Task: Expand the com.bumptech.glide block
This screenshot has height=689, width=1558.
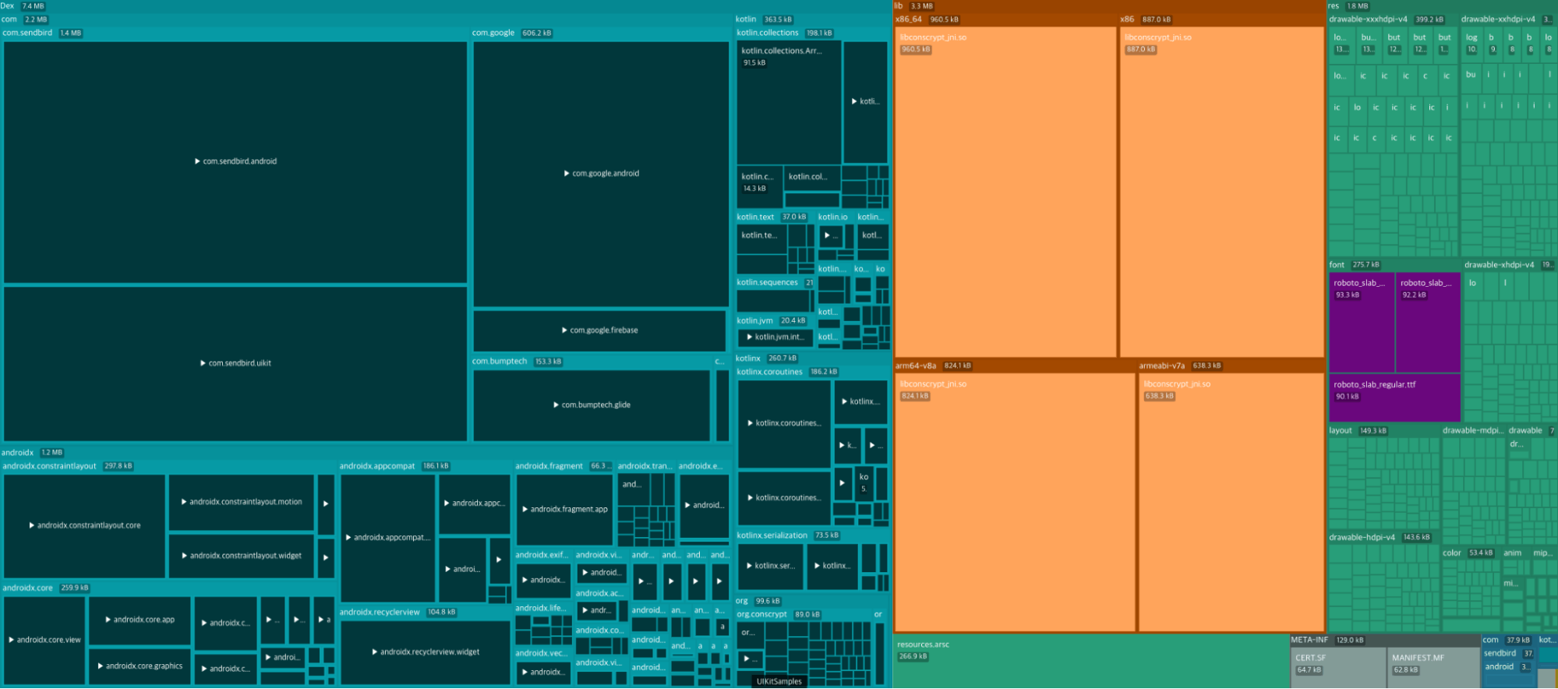Action: pos(592,405)
